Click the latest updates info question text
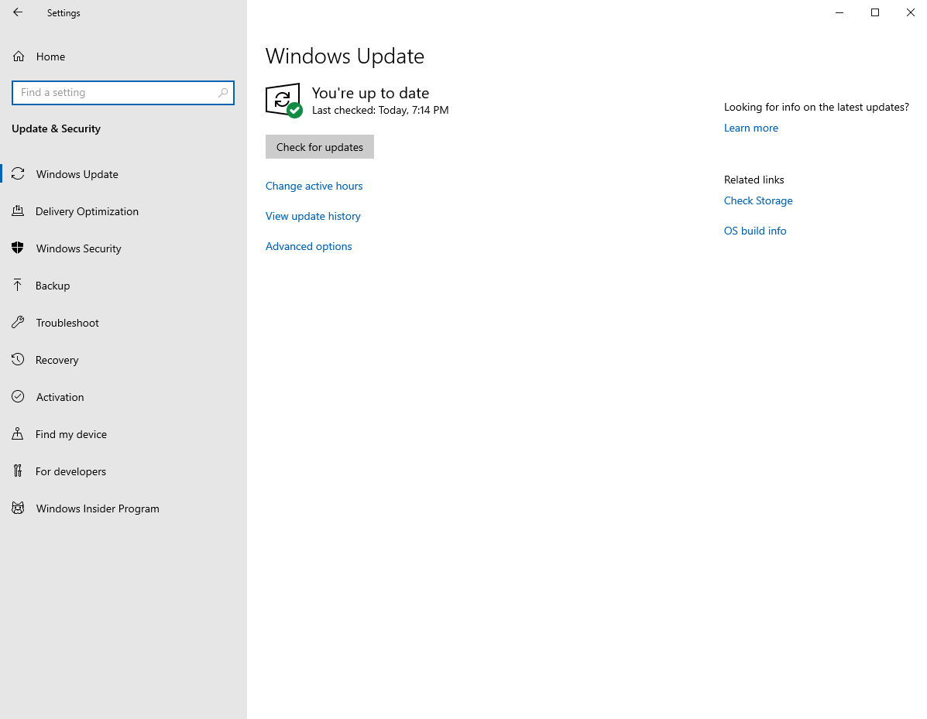Viewport: 927px width, 719px height. 816,107
